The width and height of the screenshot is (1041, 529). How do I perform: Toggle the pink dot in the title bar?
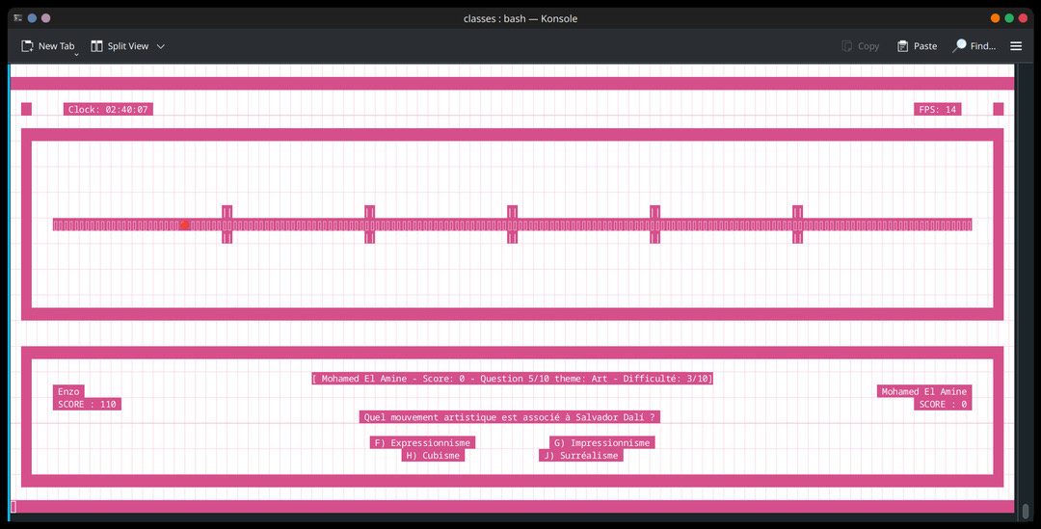(x=46, y=18)
